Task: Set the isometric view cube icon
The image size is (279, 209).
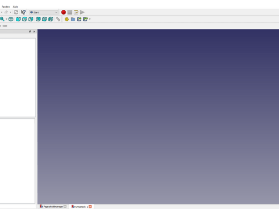Action: pyautogui.click(x=11, y=19)
